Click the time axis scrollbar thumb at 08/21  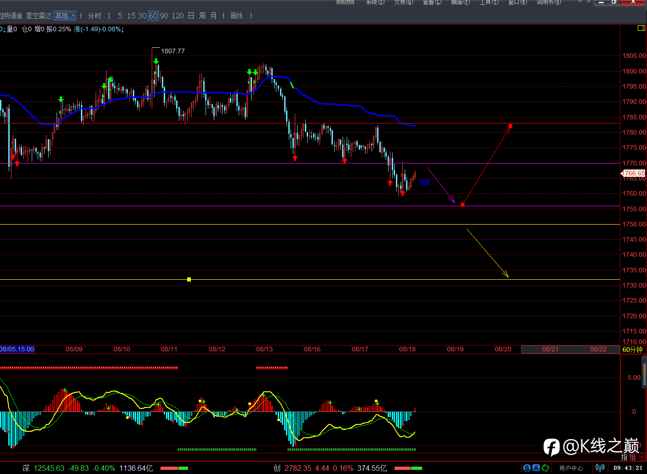coord(570,349)
